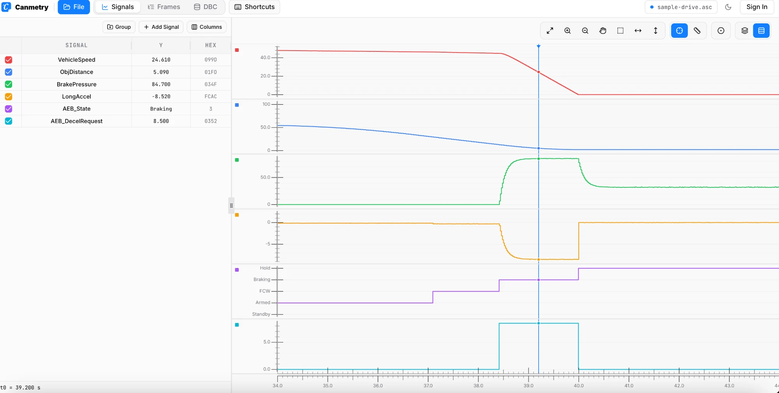Uncheck the AEB_DecelRequest signal checkbox
Viewport: 779px width, 393px height.
[9, 121]
